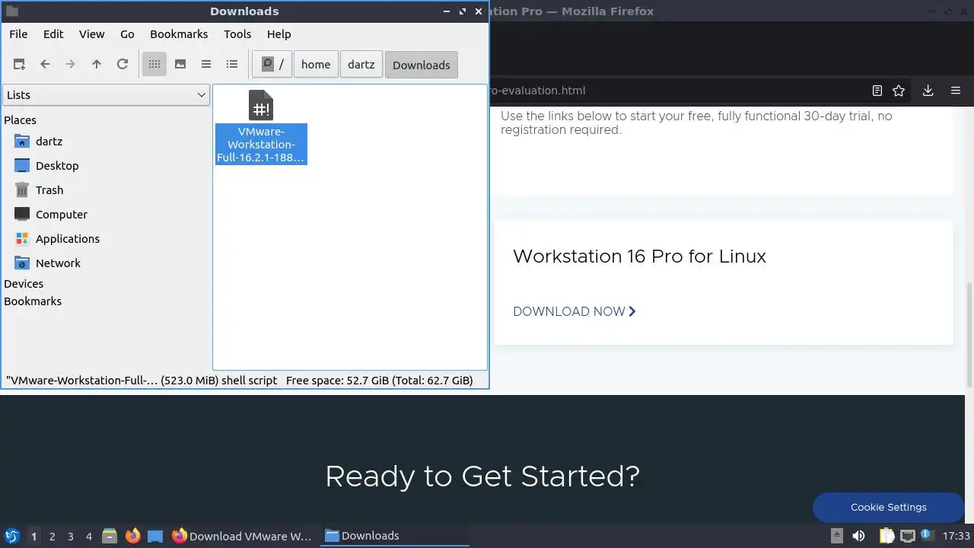Navigate to dartz in path bar
Image resolution: width=974 pixels, height=548 pixels.
361,65
